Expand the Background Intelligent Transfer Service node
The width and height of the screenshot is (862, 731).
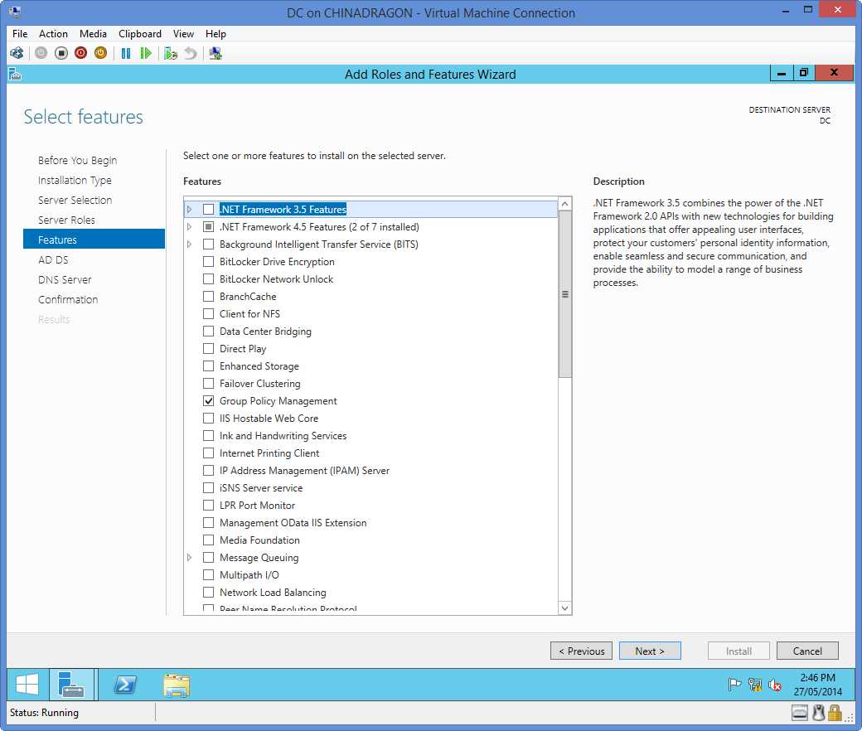tap(189, 244)
